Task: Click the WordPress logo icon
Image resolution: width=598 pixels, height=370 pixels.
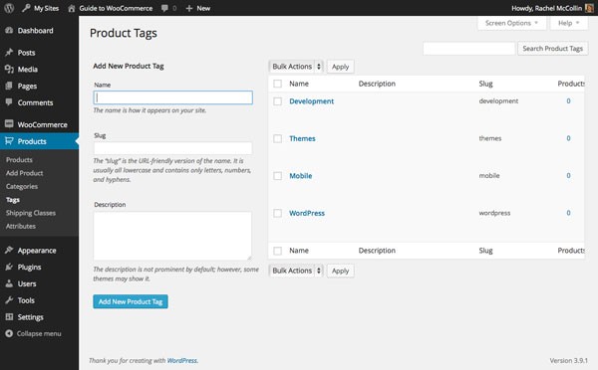Action: click(x=9, y=8)
